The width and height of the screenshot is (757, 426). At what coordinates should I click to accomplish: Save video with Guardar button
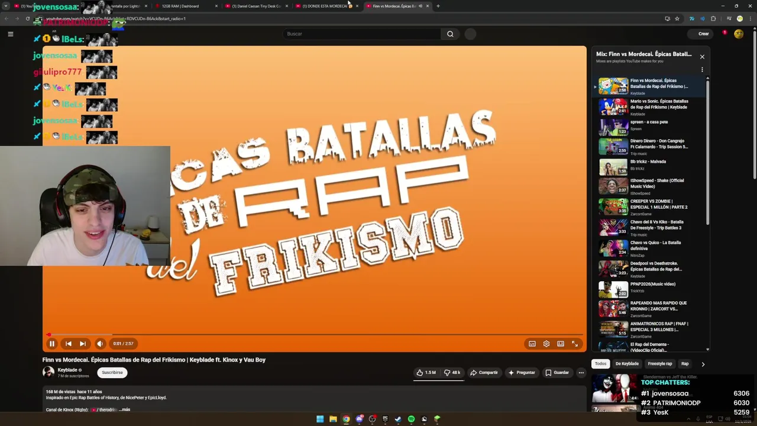click(557, 372)
